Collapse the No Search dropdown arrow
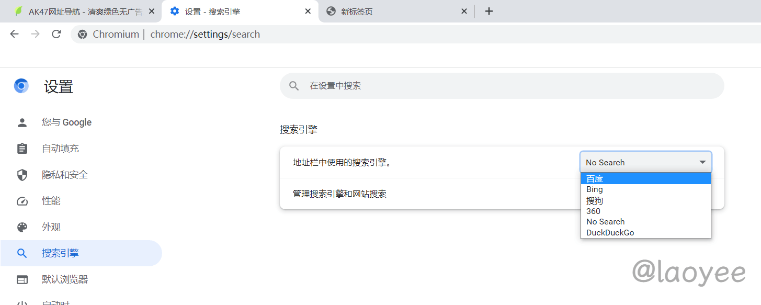Viewport: 761px width, 305px height. coord(702,162)
